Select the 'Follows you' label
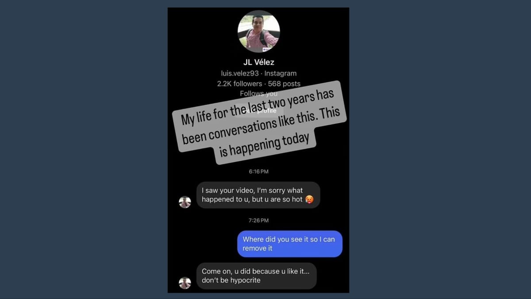The image size is (531, 299). (x=259, y=93)
